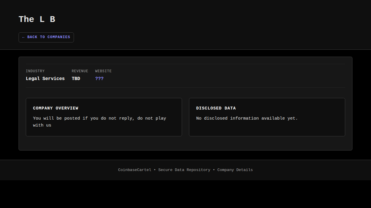
Task: Click the Legal Services industry value
Action: [45, 79]
